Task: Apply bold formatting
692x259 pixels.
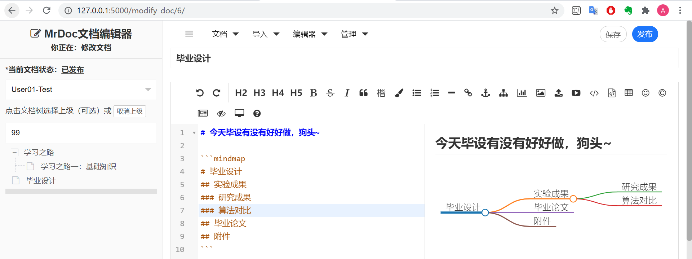Action: [314, 93]
